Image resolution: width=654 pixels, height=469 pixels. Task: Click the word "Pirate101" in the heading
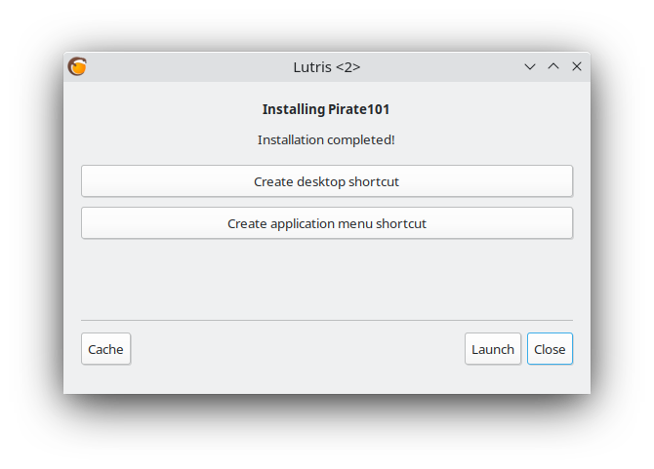tap(357, 109)
